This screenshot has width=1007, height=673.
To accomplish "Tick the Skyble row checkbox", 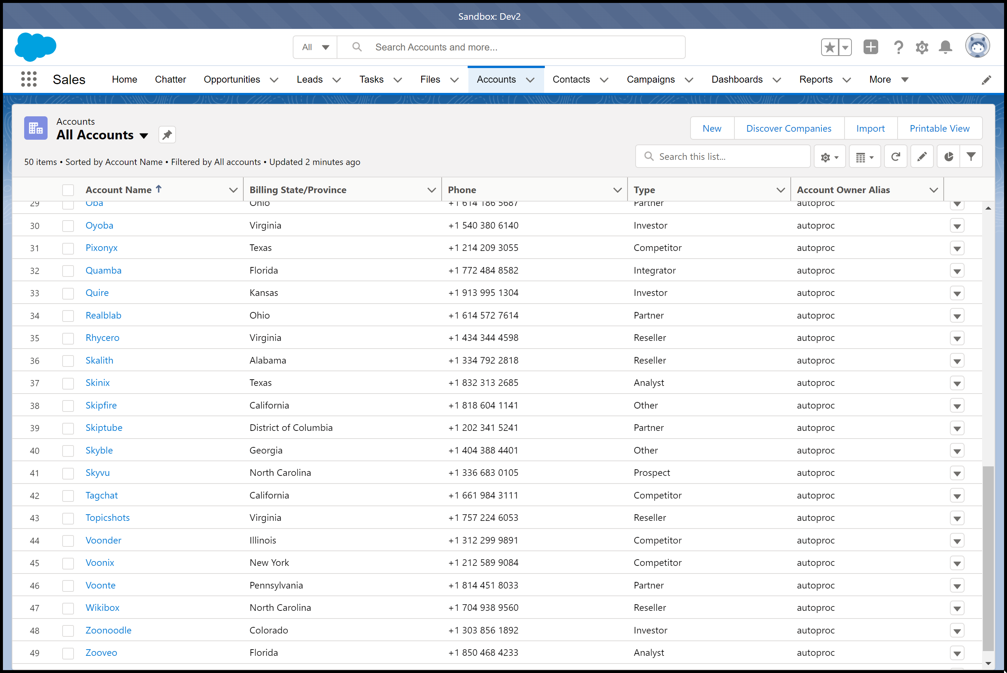I will [x=68, y=451].
